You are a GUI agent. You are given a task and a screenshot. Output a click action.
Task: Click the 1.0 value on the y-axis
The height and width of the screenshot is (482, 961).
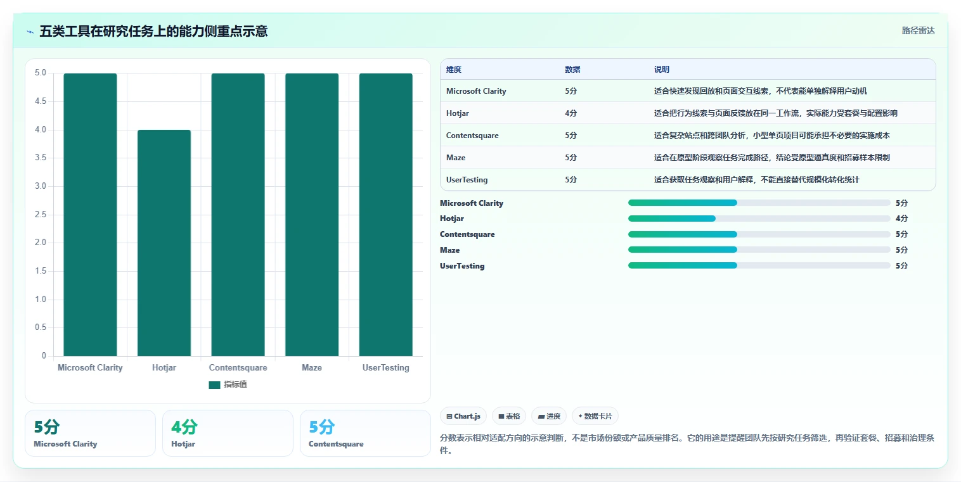pyautogui.click(x=41, y=300)
